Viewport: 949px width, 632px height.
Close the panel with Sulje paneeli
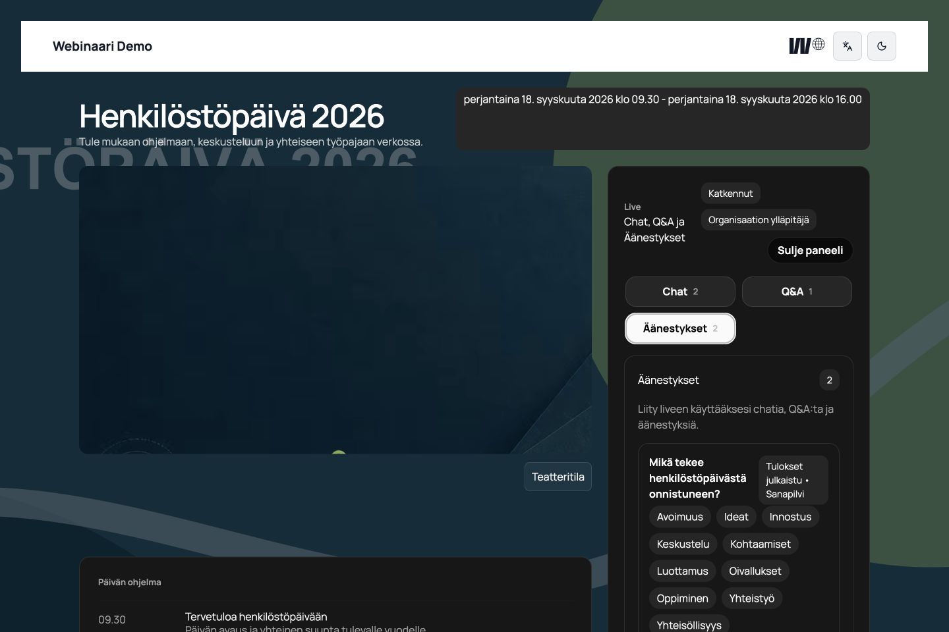coord(810,250)
